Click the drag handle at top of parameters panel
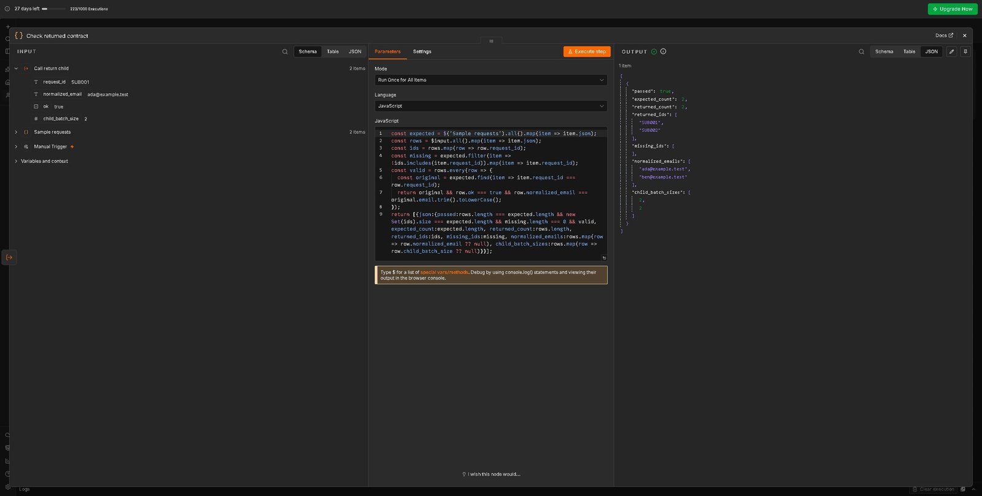The image size is (982, 496). point(491,41)
